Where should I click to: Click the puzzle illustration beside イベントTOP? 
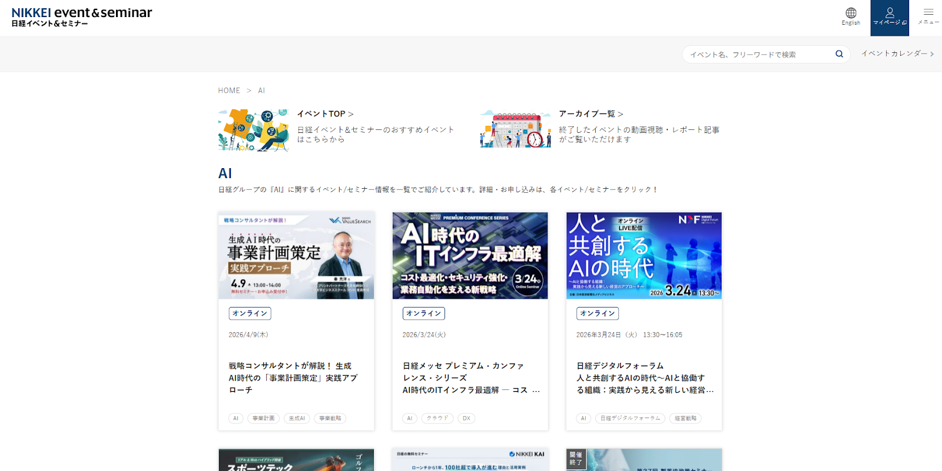point(254,130)
